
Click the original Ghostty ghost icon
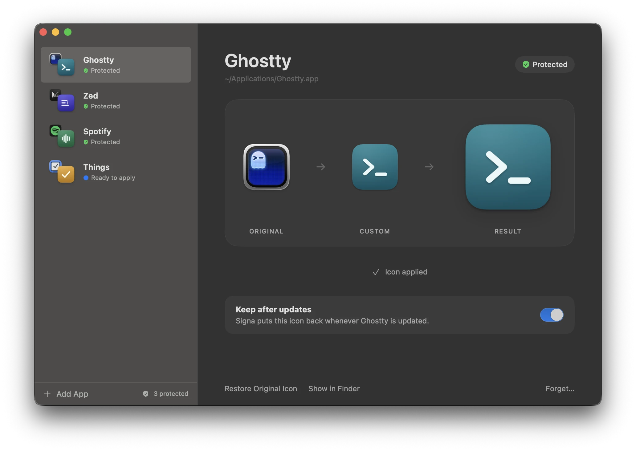click(x=267, y=167)
